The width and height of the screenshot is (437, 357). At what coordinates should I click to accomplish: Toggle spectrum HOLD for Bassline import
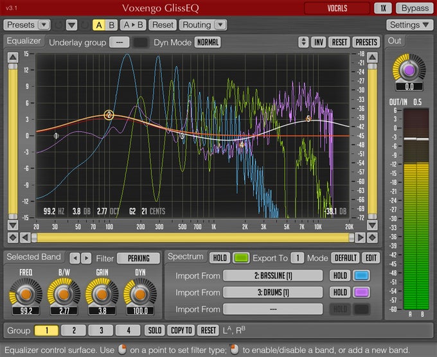(x=340, y=275)
